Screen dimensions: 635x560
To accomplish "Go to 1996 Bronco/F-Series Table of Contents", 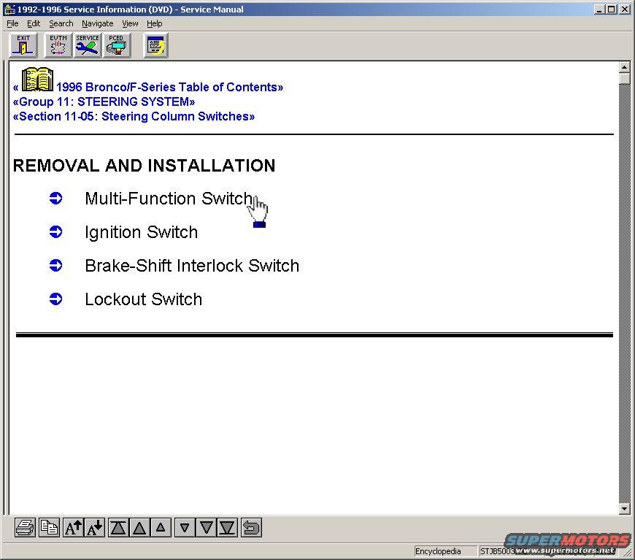I will click(169, 87).
